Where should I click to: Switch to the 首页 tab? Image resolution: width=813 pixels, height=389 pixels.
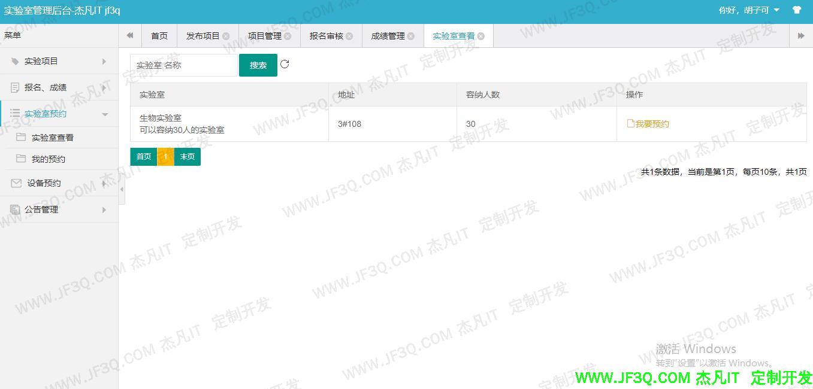[x=159, y=36]
